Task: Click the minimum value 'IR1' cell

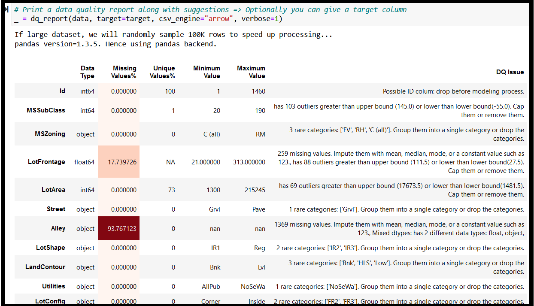Action: click(215, 248)
